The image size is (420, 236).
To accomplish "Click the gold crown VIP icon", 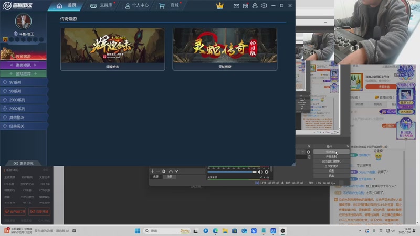I will 219,6.
